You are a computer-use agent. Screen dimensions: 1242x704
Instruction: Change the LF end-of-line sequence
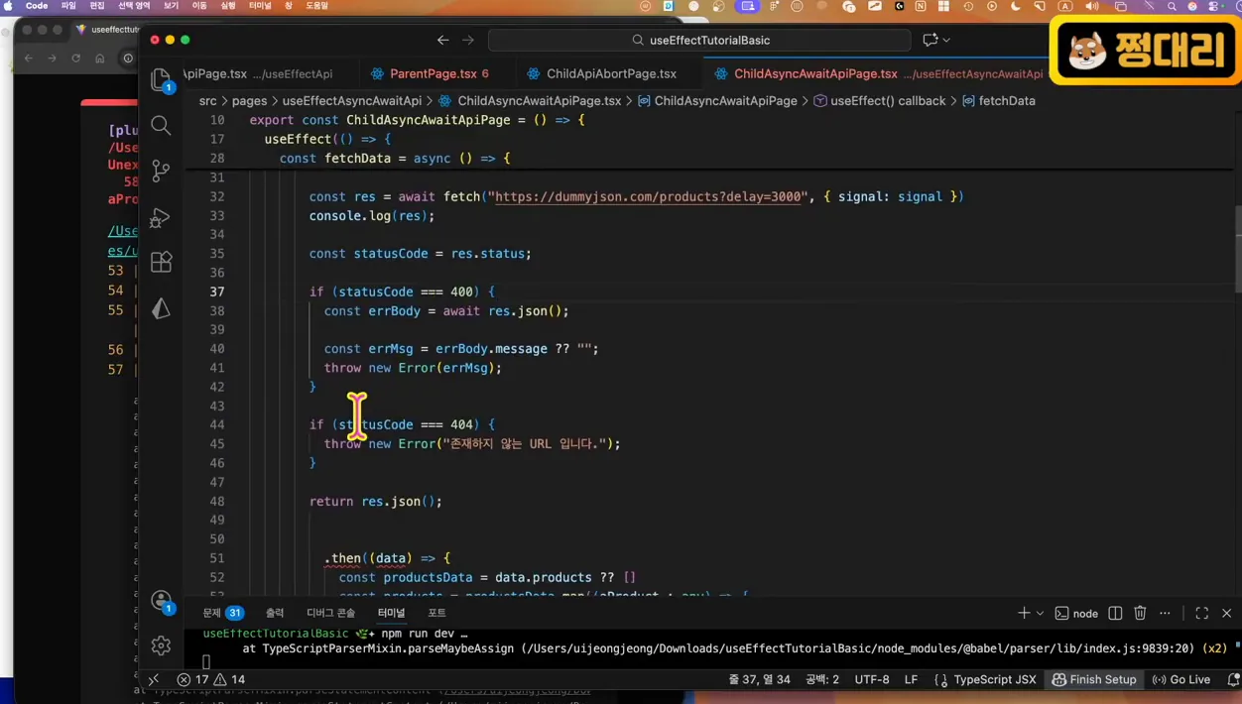[911, 679]
